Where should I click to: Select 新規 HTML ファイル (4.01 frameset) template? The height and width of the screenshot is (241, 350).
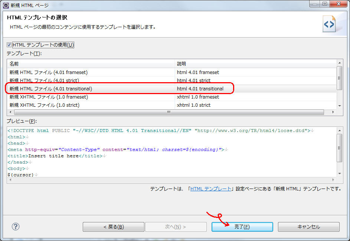tap(49, 73)
